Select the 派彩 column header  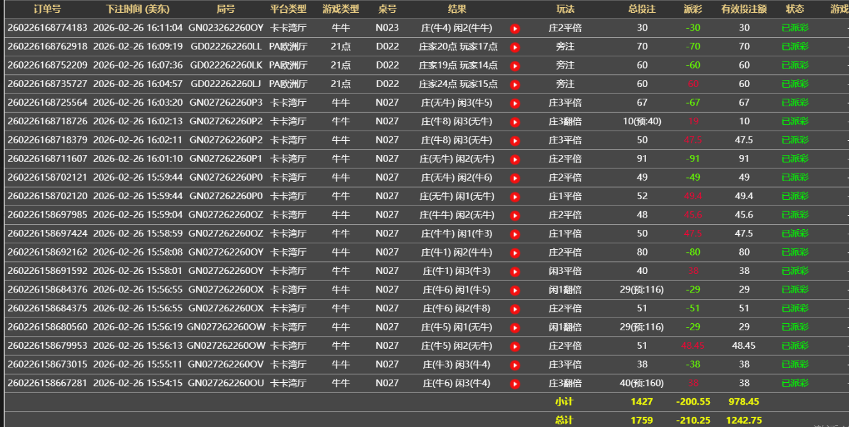tap(693, 9)
